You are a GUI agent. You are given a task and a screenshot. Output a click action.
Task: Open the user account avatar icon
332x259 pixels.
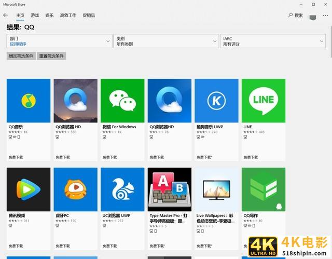point(313,17)
